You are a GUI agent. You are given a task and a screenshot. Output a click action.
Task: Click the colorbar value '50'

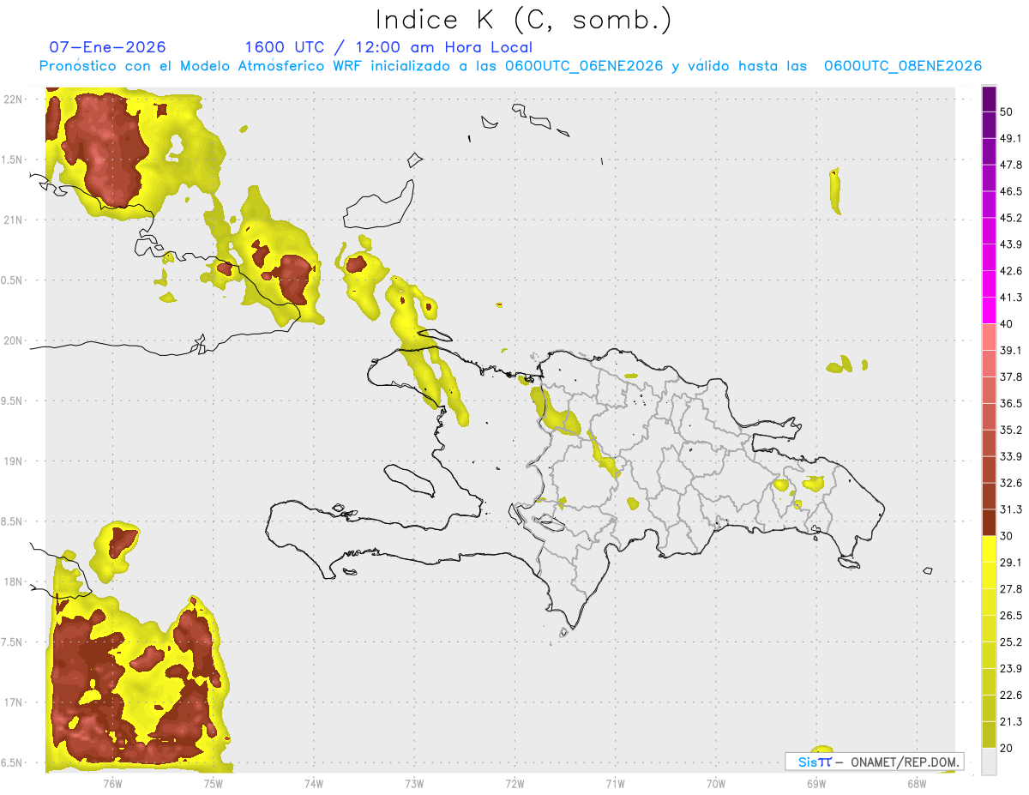pyautogui.click(x=1008, y=111)
